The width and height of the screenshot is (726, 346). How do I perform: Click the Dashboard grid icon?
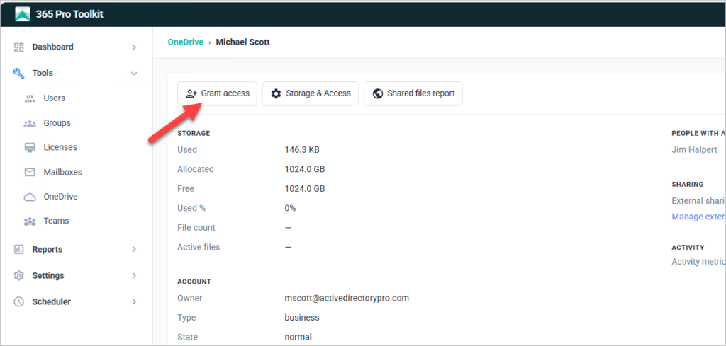coord(19,47)
